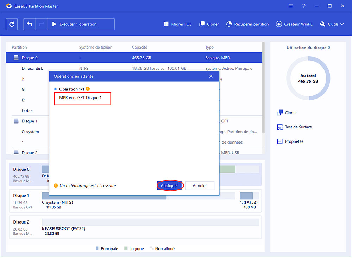Open Propriétés in side panel
352x258 pixels.
tap(294, 141)
